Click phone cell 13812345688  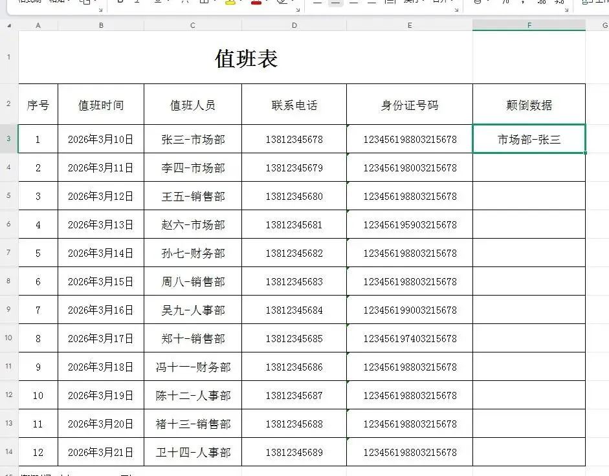pyautogui.click(x=294, y=424)
